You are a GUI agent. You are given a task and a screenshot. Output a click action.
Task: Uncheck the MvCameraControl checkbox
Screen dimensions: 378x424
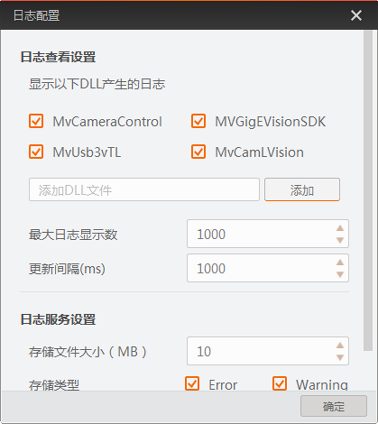coord(36,121)
